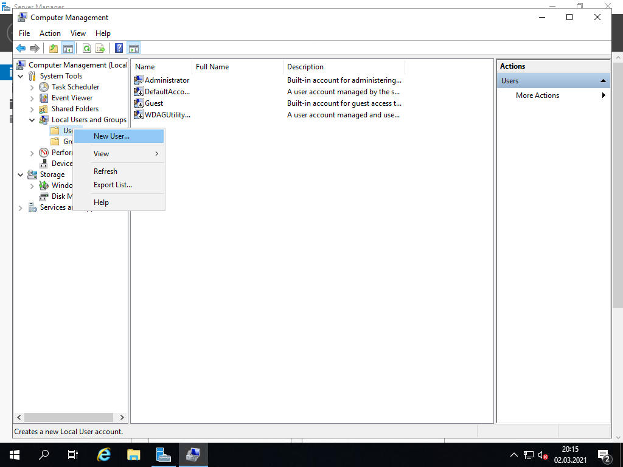623x467 pixels.
Task: Collapse the System Tools tree node
Action: (x=21, y=76)
